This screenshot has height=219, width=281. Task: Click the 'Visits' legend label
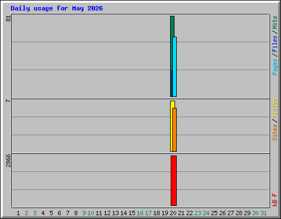[274, 108]
